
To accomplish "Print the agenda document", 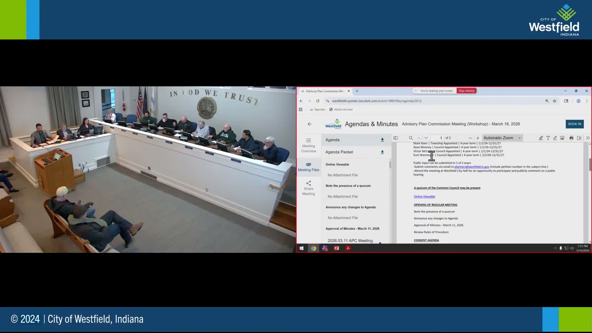I will [x=571, y=138].
